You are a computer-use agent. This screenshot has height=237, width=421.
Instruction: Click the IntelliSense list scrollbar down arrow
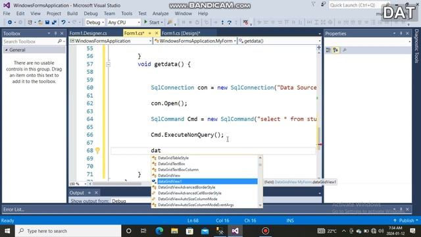260,205
